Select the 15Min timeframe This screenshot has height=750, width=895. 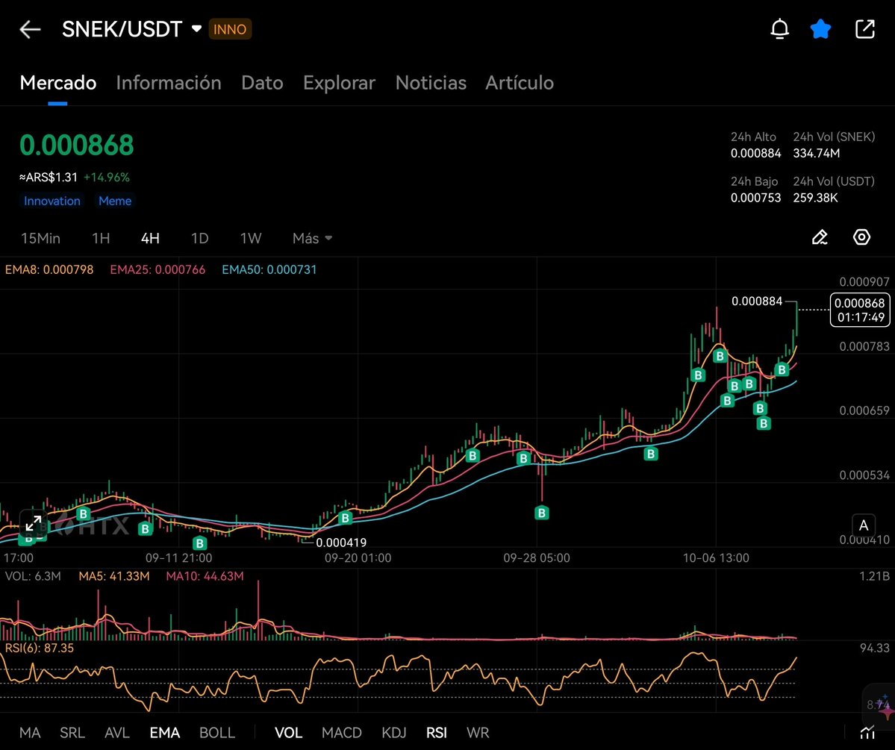tap(40, 238)
